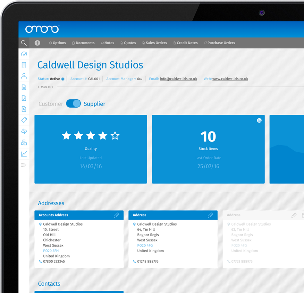
Task: Open the price tag icon in sidebar
Action: coord(24,120)
